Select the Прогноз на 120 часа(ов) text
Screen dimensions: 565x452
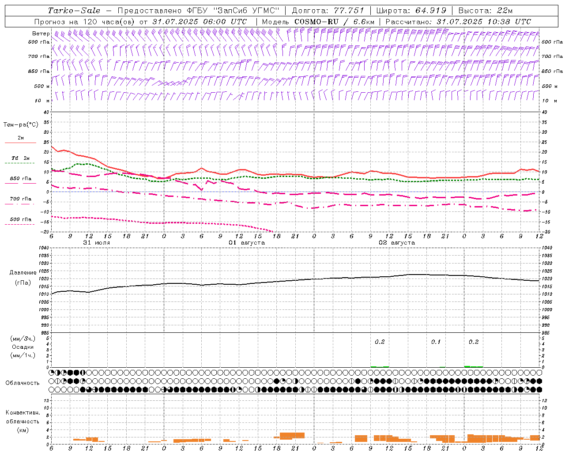point(85,22)
